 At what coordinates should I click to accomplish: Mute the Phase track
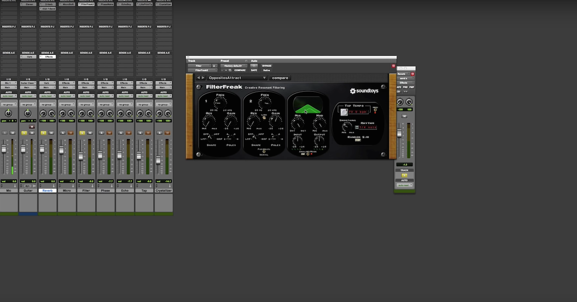pyautogui.click(x=109, y=133)
